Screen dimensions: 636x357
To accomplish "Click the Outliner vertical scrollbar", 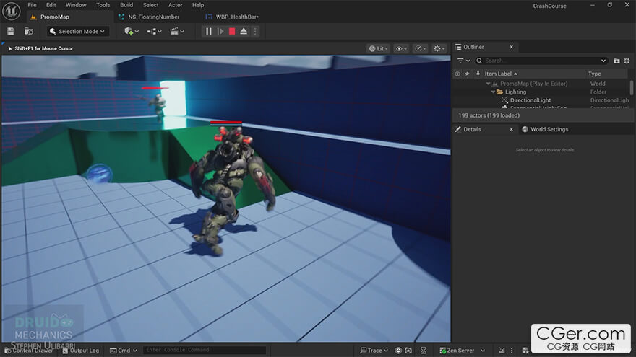I will (x=632, y=88).
